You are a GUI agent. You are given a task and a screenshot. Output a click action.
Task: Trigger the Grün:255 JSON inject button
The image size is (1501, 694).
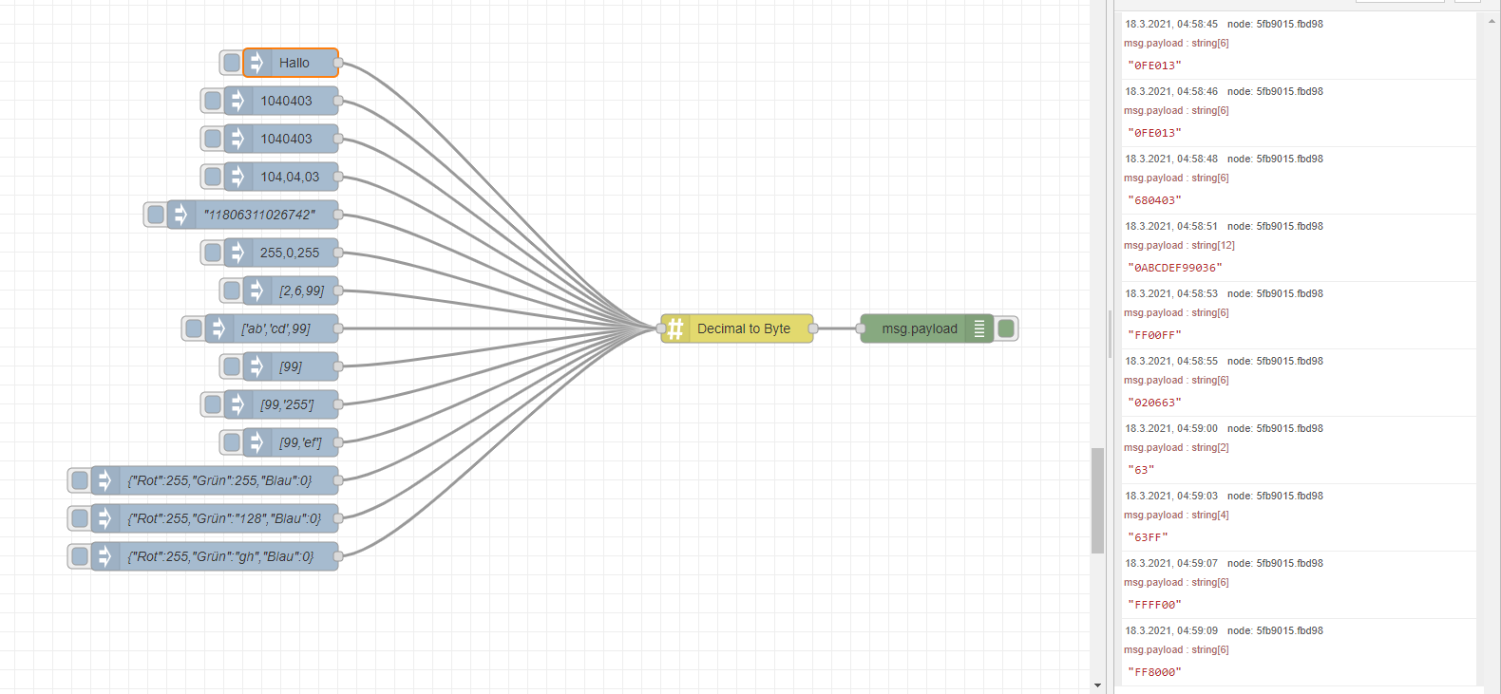[80, 480]
